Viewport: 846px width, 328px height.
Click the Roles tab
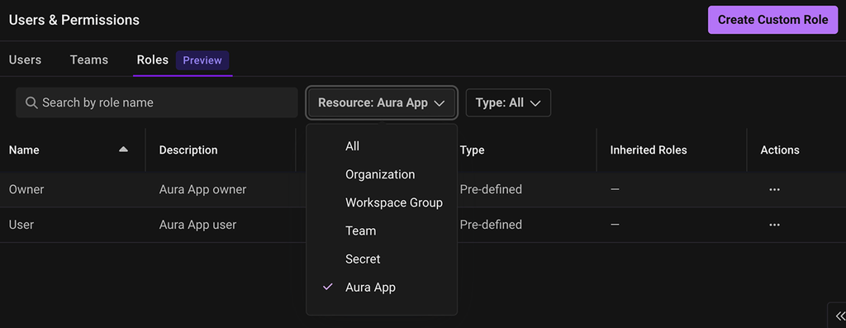[x=153, y=59]
